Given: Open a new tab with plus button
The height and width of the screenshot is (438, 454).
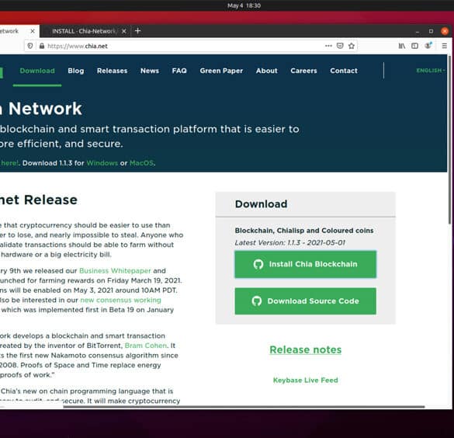Looking at the screenshot, I should 138,31.
